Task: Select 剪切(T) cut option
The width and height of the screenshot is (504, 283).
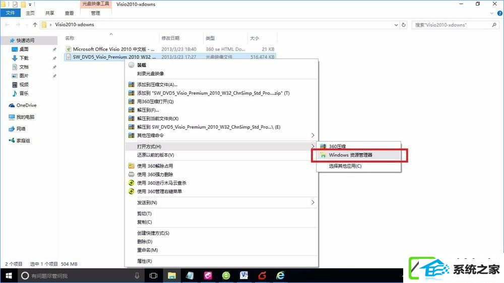Action: [x=144, y=214]
